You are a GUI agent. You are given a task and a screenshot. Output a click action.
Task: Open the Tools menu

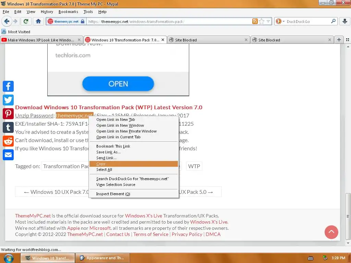tap(88, 12)
